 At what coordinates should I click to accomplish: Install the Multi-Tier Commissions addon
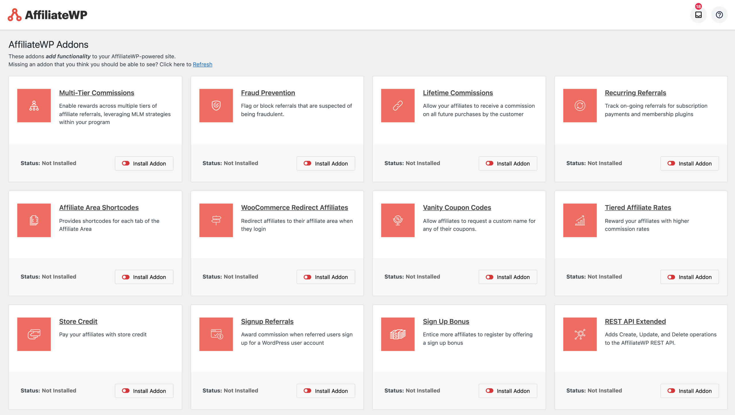[144, 163]
